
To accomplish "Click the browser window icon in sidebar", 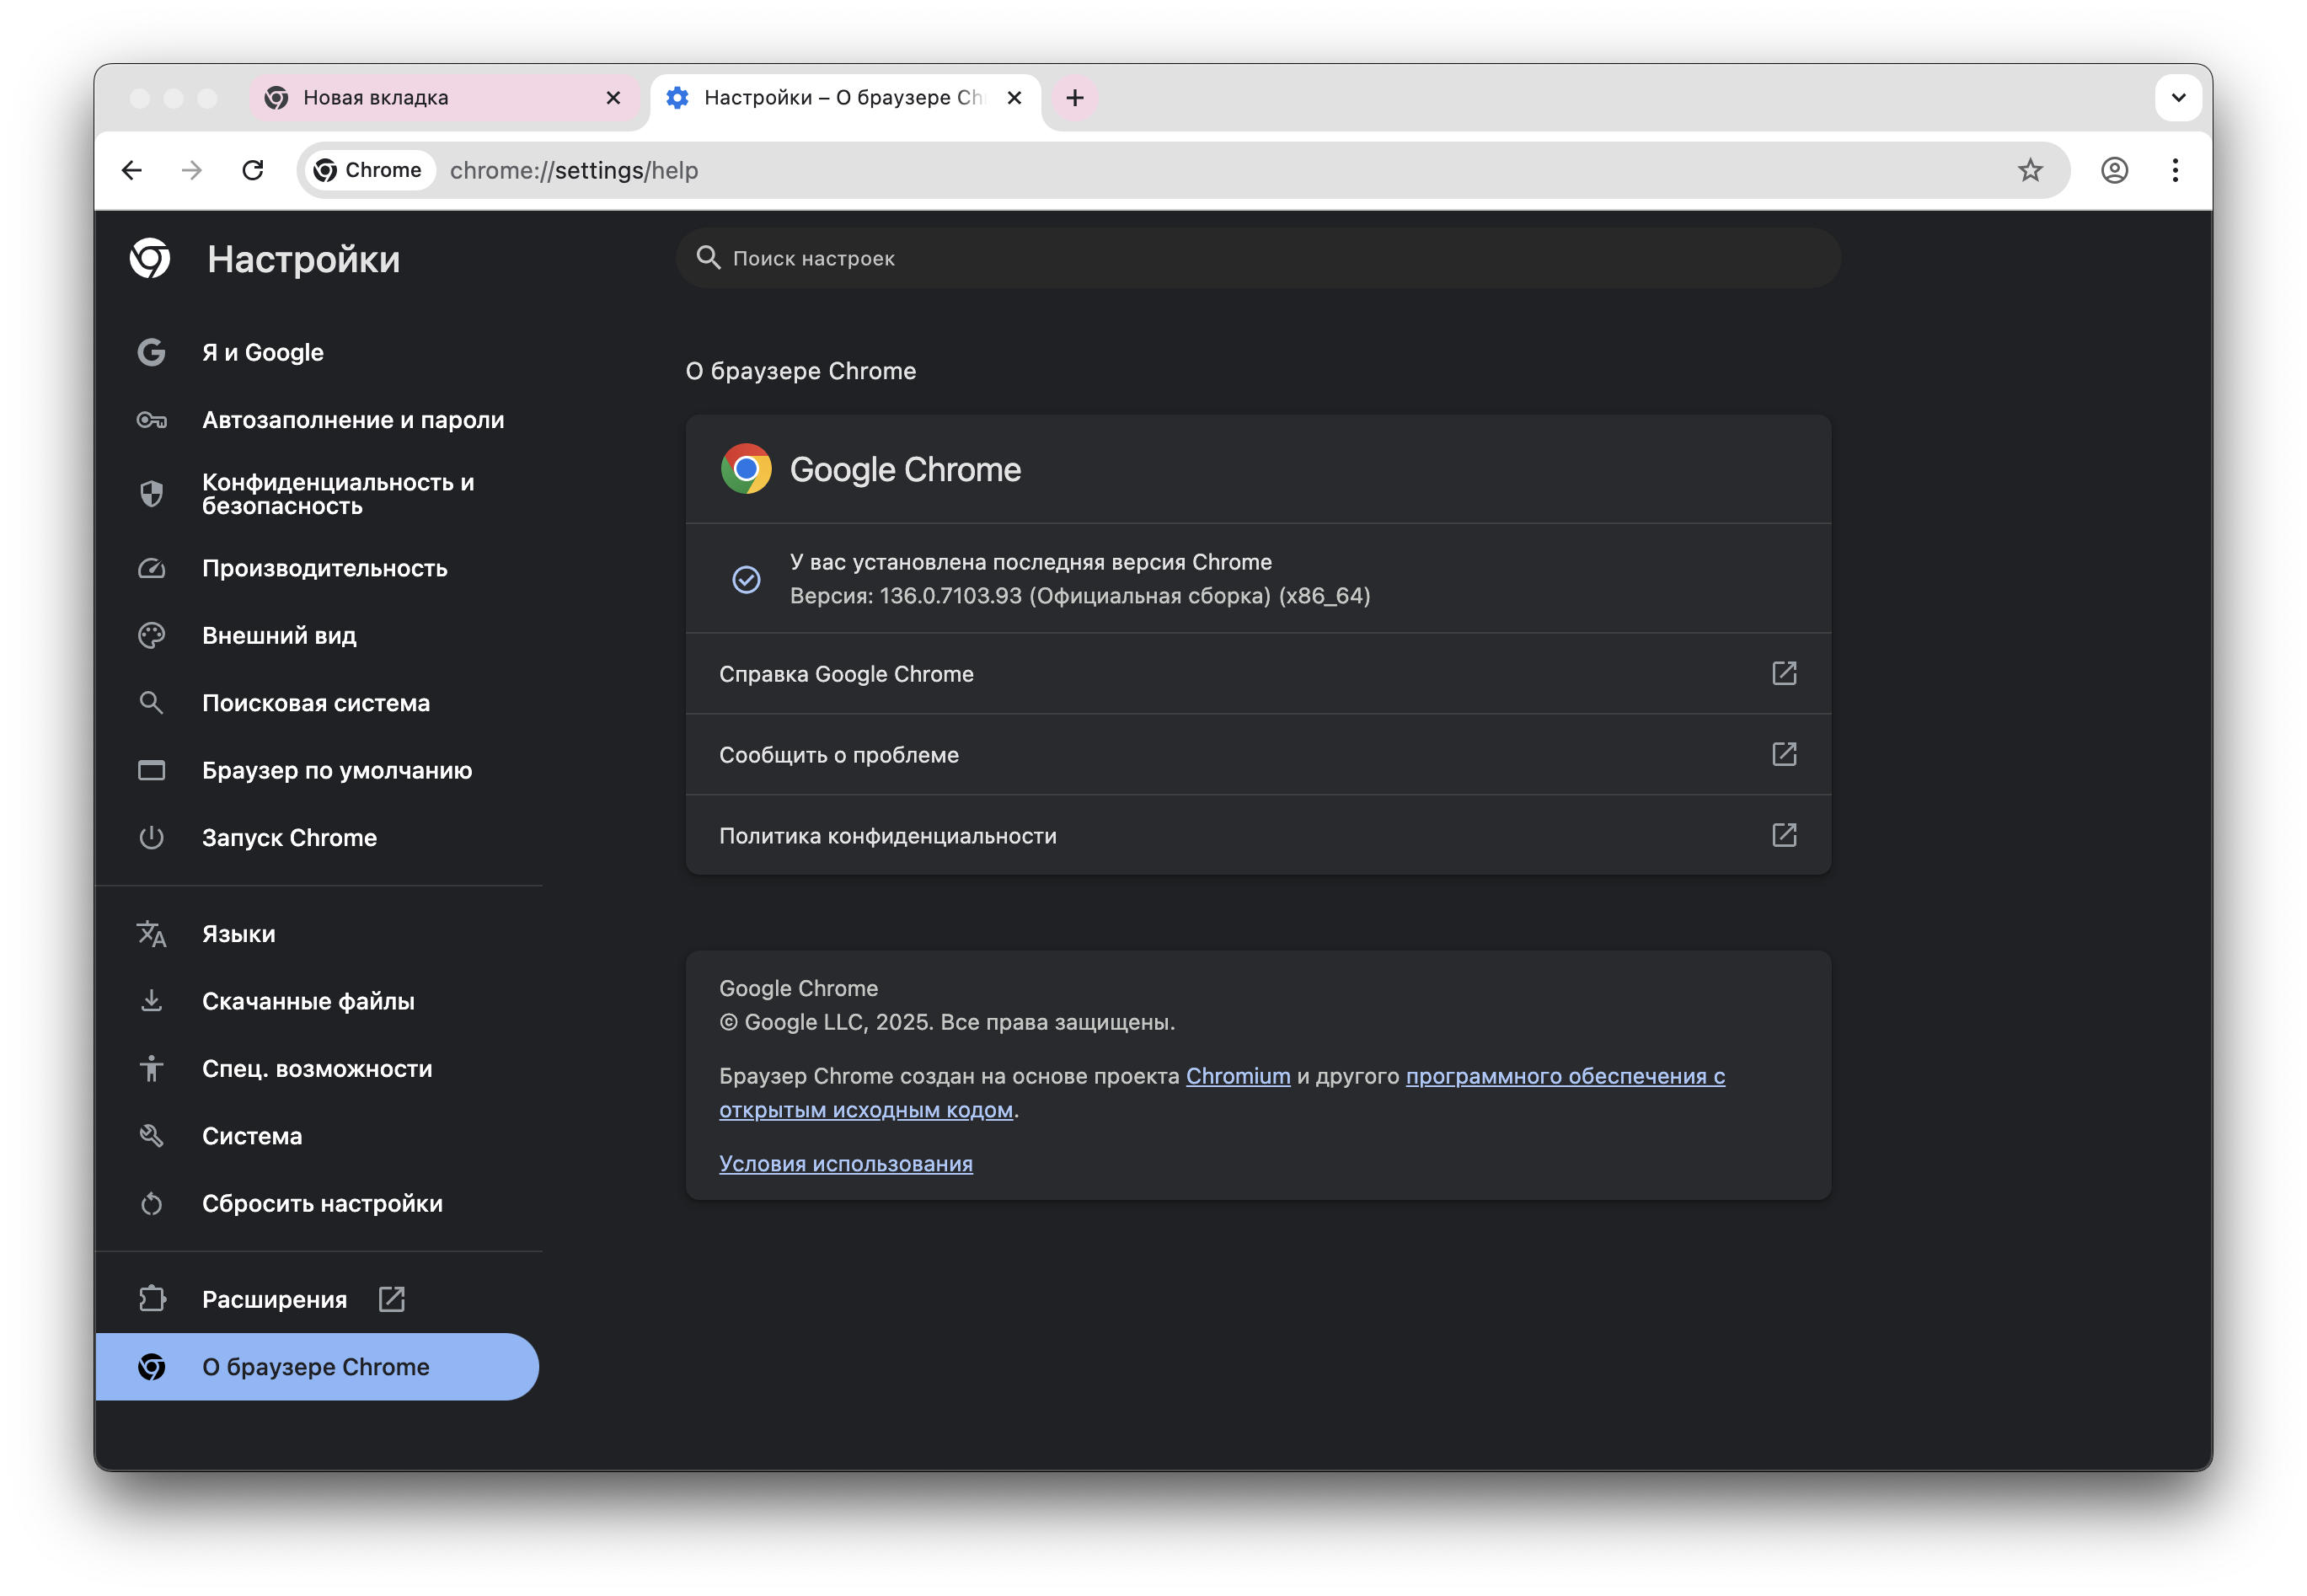I will [x=151, y=770].
